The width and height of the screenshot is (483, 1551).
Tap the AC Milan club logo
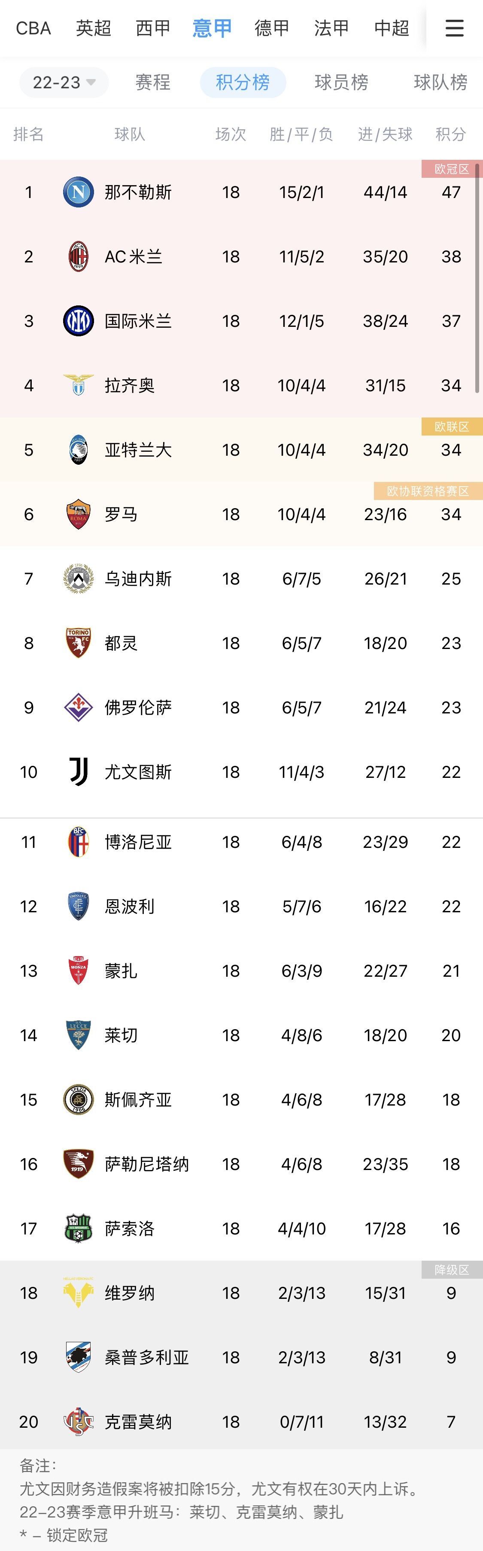click(78, 256)
